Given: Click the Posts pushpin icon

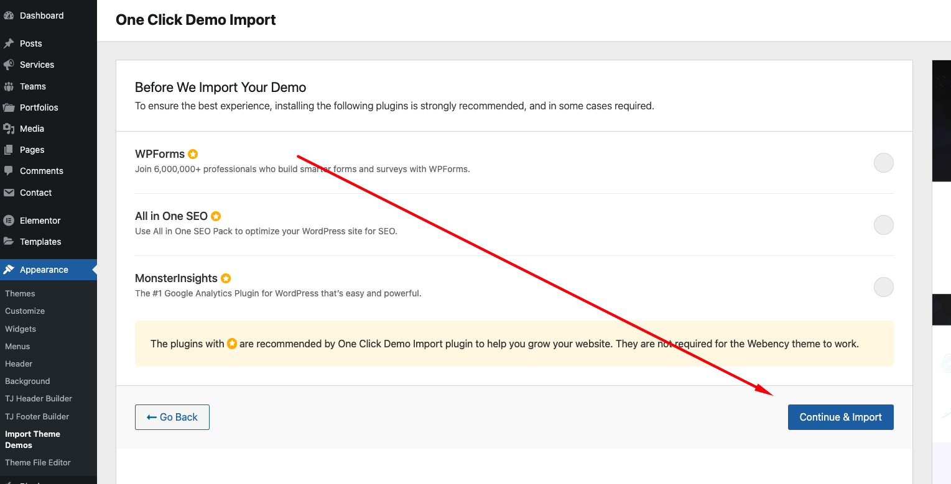Looking at the screenshot, I should [9, 43].
